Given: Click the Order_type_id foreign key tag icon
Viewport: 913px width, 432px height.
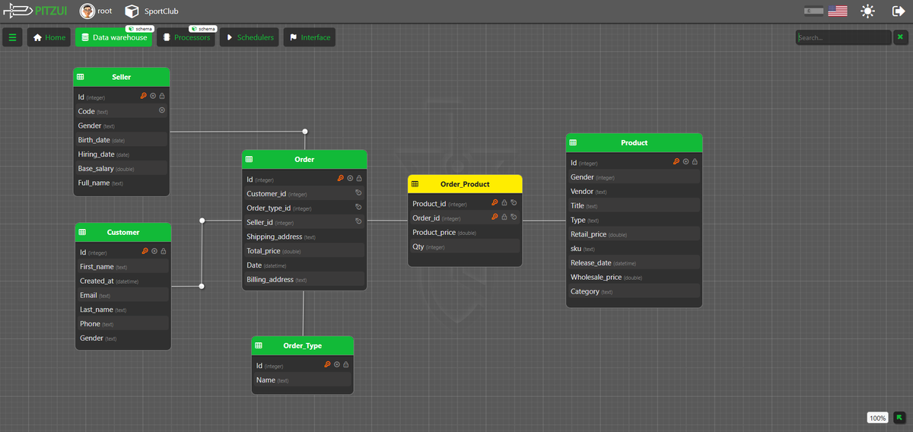Looking at the screenshot, I should pyautogui.click(x=358, y=207).
